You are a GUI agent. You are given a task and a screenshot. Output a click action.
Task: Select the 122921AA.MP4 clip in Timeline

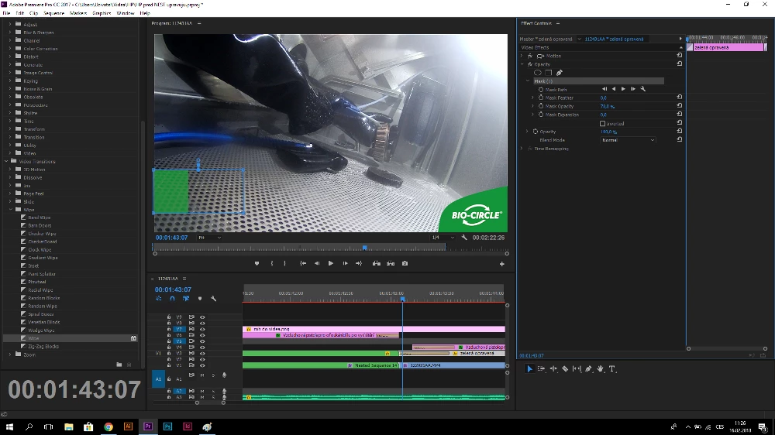[453, 365]
